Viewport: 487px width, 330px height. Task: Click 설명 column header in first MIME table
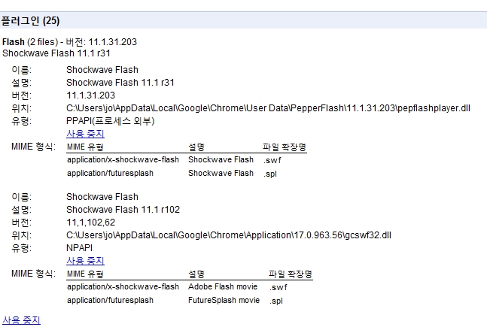pyautogui.click(x=196, y=147)
